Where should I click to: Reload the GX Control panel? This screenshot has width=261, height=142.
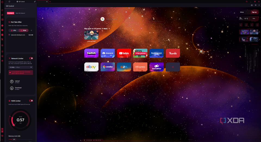tap(9, 2)
